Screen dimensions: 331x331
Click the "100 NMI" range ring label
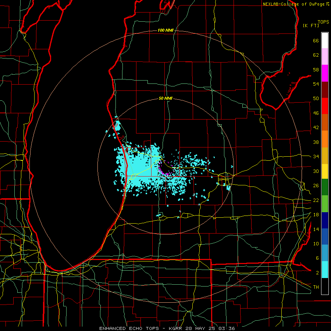point(165,30)
